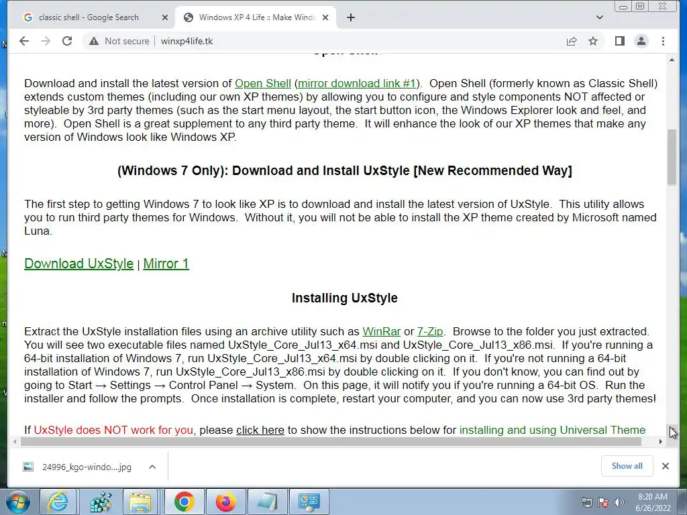Switch to classic shell Google Search tab
Screen dimensions: 687x515
tap(89, 17)
